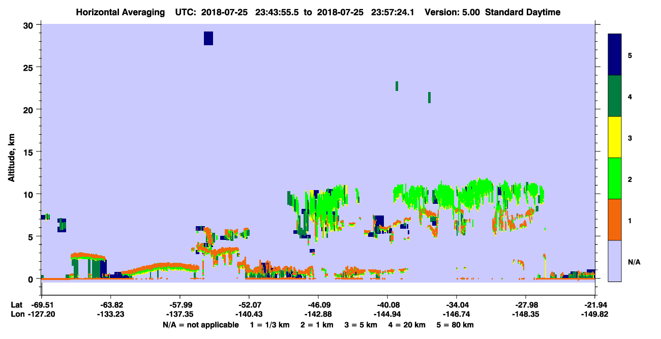Click the yellow level 3 color swatch
This screenshot has width=661, height=339.
[615, 137]
